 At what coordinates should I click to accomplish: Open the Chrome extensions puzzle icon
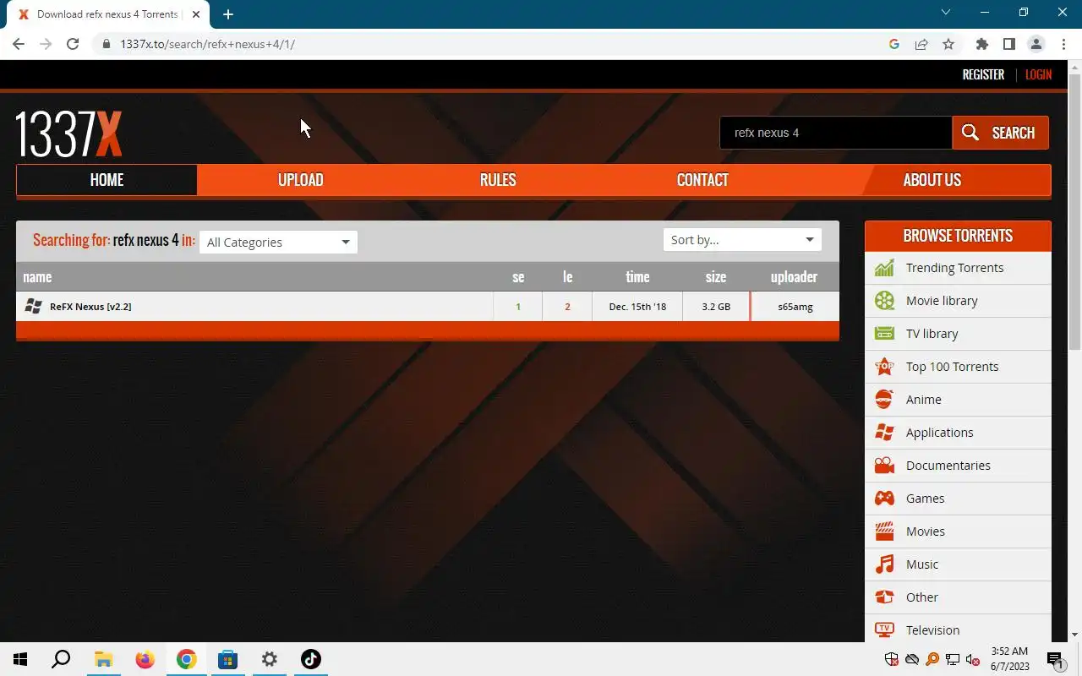981,44
